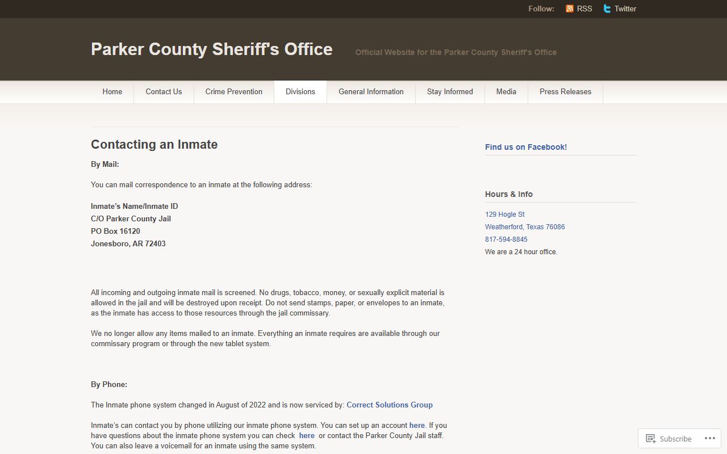The image size is (727, 454).
Task: Click the 'PO Box 16120' address line
Action: pos(115,232)
